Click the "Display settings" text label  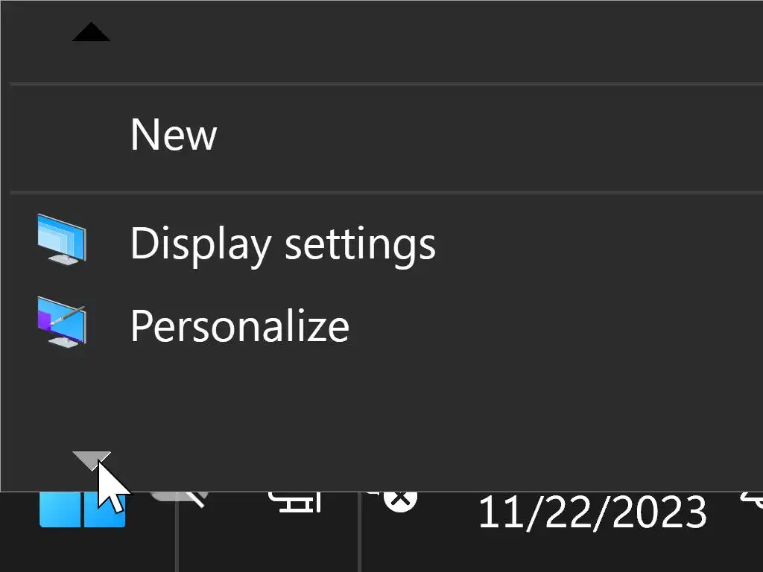pyautogui.click(x=282, y=243)
